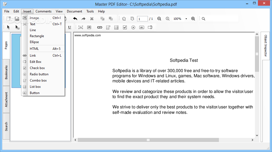272x152 pixels.
Task: Open the File menu
Action: (7, 11)
